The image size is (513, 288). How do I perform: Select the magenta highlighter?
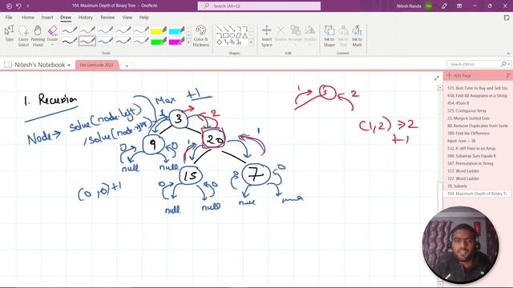176,41
